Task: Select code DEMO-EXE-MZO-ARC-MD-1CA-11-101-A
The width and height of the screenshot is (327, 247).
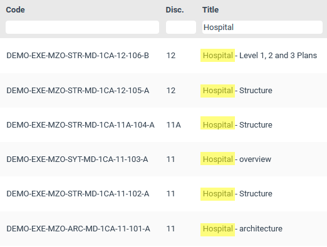Action: (x=78, y=229)
